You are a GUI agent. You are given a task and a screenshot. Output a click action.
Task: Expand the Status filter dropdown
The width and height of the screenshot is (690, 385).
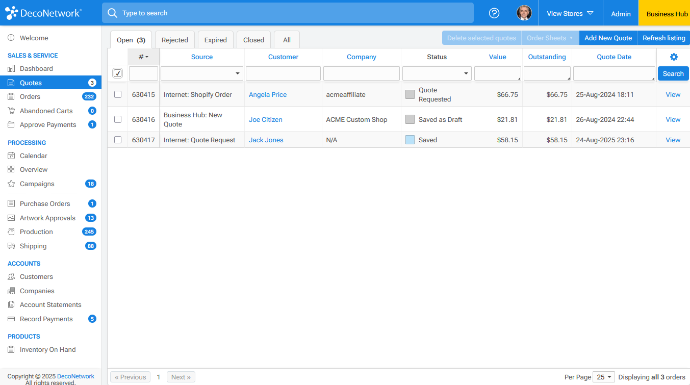(437, 73)
